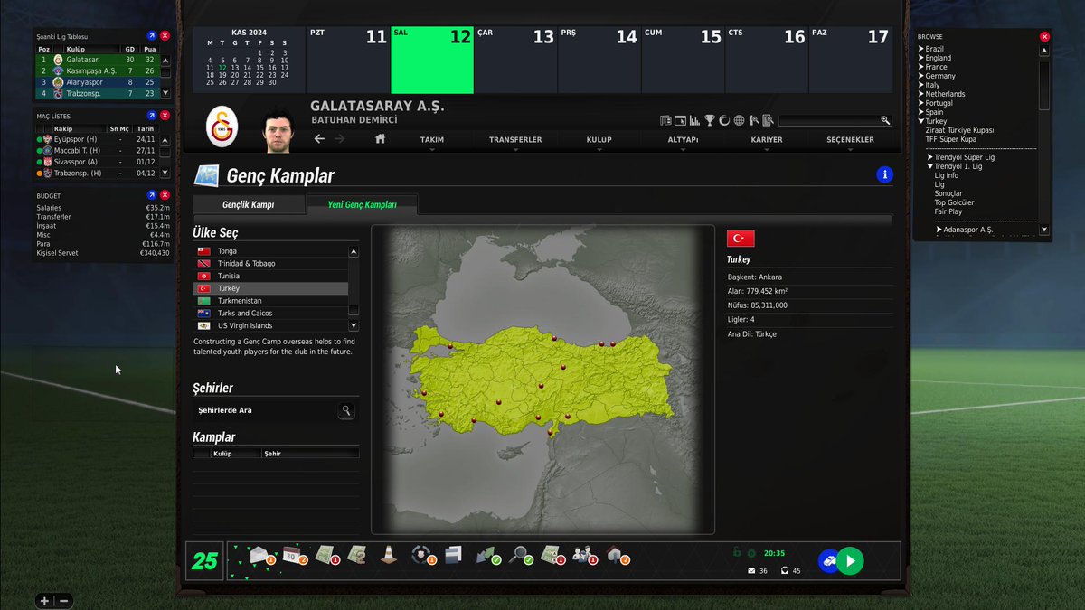This screenshot has width=1085, height=610.
Task: Click the green arrows transfer icon
Action: [x=486, y=555]
